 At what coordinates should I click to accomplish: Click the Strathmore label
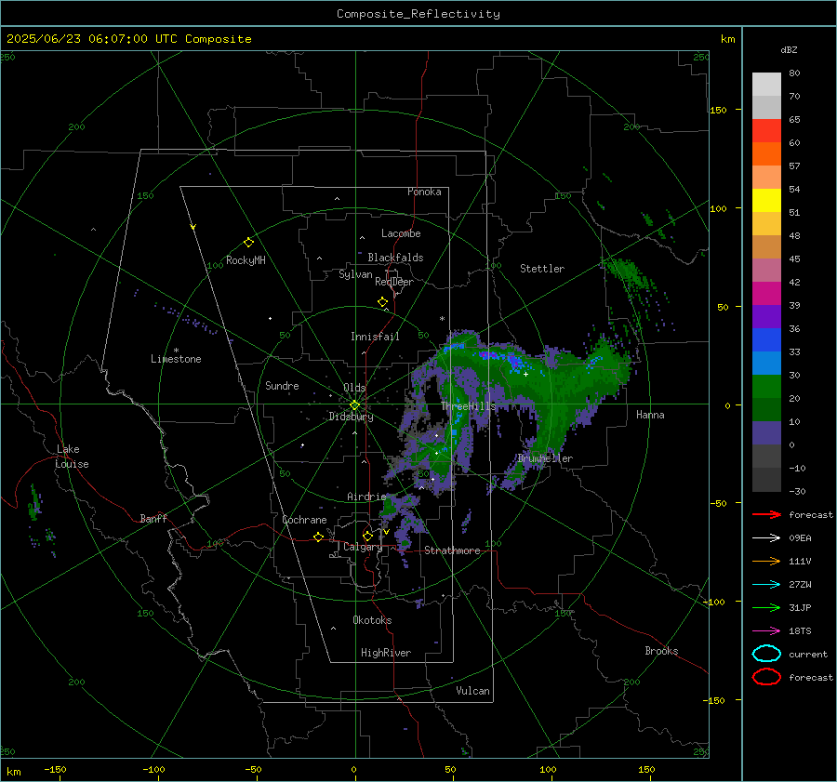pyautogui.click(x=452, y=550)
